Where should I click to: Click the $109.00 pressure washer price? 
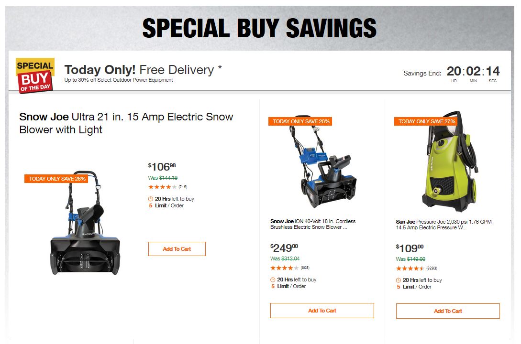410,248
